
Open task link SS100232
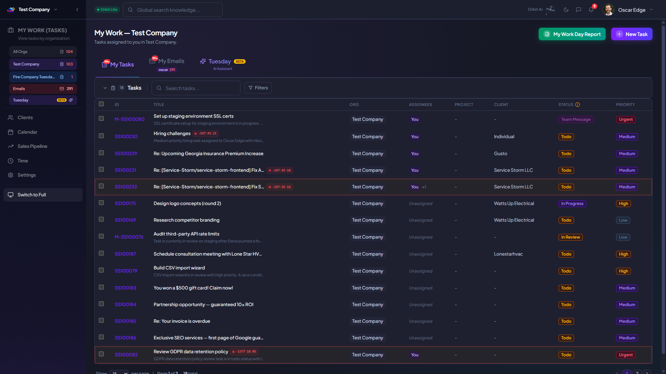(x=126, y=187)
